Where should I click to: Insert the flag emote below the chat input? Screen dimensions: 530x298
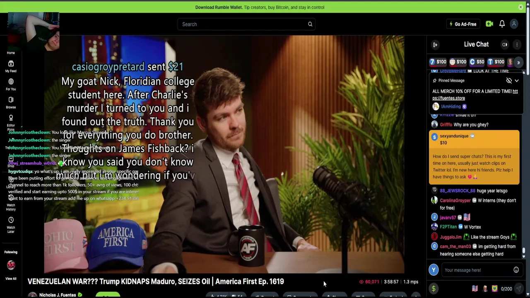click(475, 289)
